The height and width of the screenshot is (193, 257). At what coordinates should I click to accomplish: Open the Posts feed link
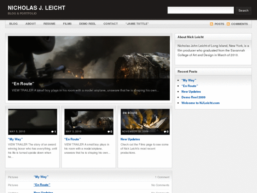click(219, 24)
